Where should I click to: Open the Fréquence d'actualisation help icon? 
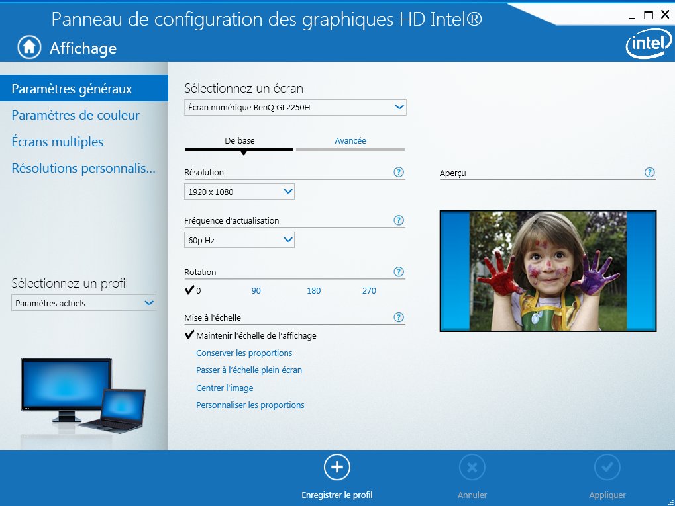[399, 220]
